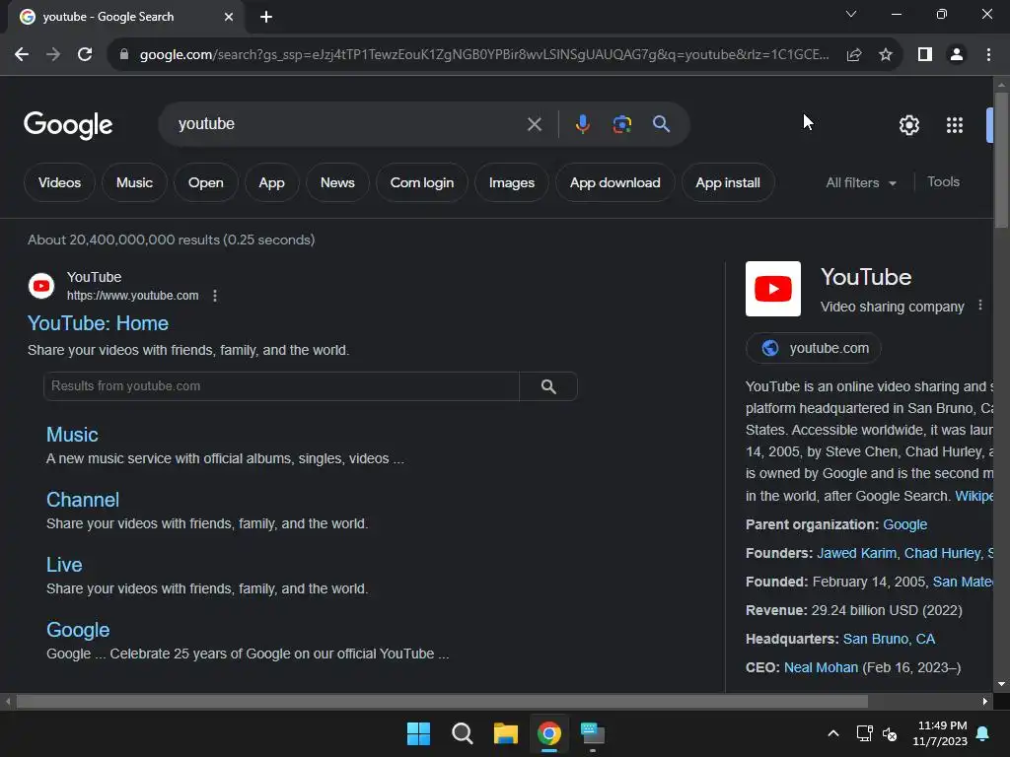Open the Google apps grid
This screenshot has width=1010, height=757.
click(955, 125)
